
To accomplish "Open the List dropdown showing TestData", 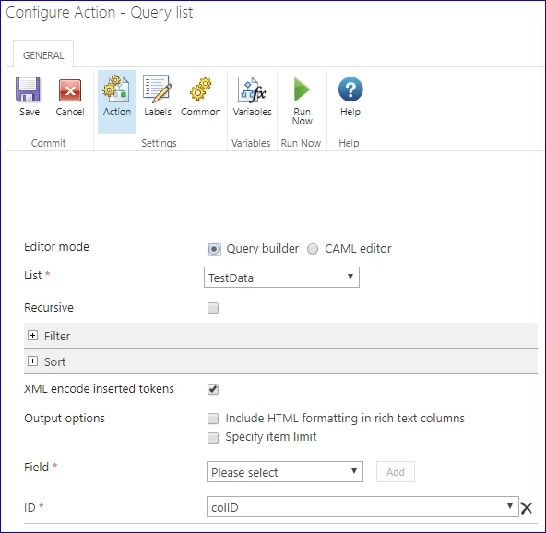I will coord(281,278).
